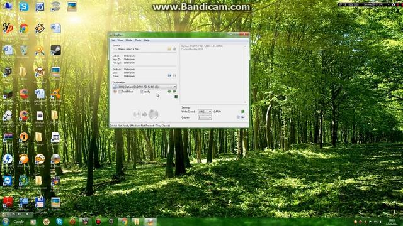Viewport: 403px width, 226px height.
Task: Open the File menu in ImgBurn
Action: pyautogui.click(x=113, y=40)
